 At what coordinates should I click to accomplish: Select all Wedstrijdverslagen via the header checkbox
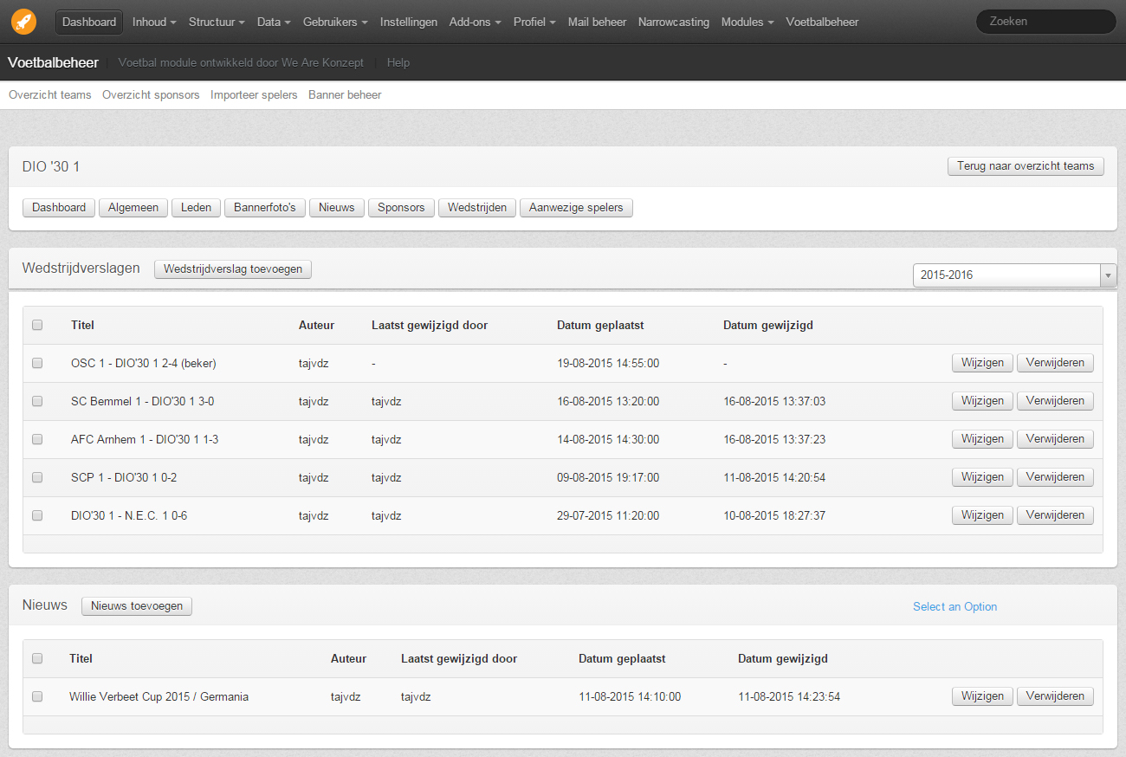37,326
